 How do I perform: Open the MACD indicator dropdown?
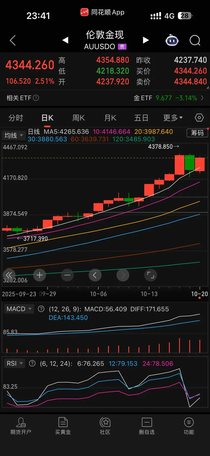click(x=19, y=309)
